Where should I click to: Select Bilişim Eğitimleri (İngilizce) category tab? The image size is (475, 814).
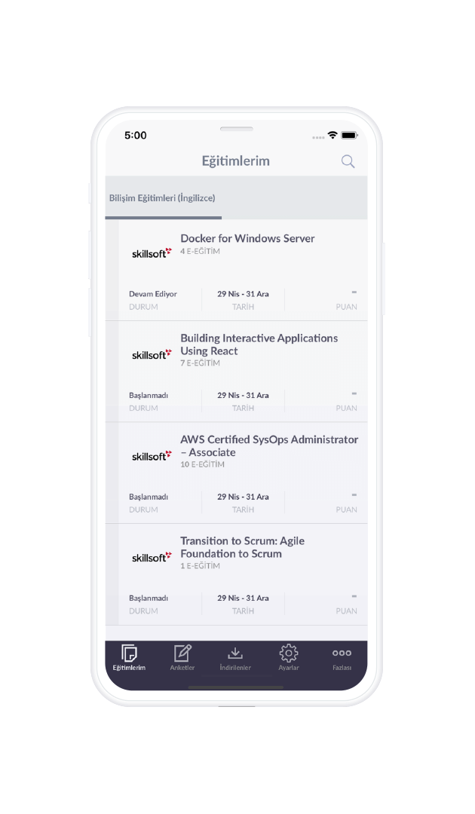coord(162,197)
